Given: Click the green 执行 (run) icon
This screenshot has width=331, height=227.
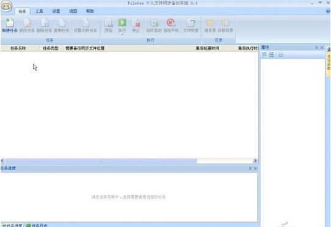Looking at the screenshot, I should [122, 23].
